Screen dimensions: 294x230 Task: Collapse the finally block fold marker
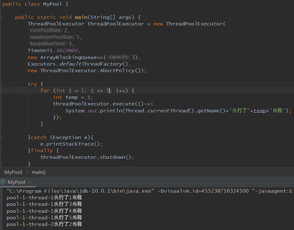click(1, 151)
